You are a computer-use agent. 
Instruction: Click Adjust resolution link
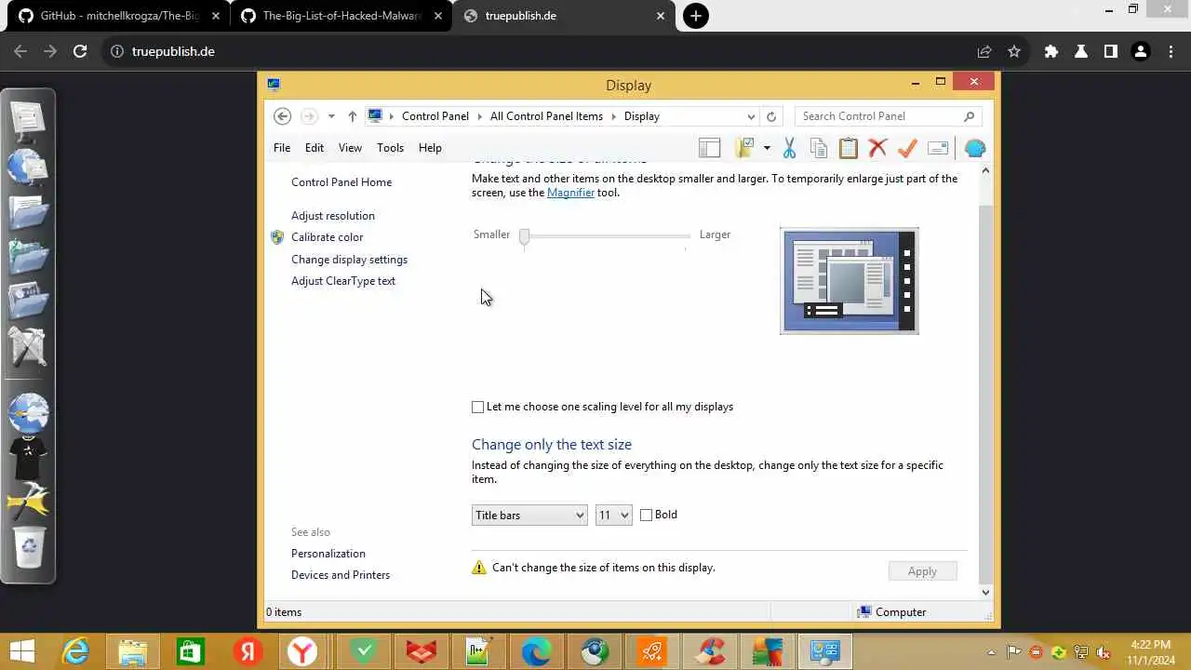tap(333, 216)
